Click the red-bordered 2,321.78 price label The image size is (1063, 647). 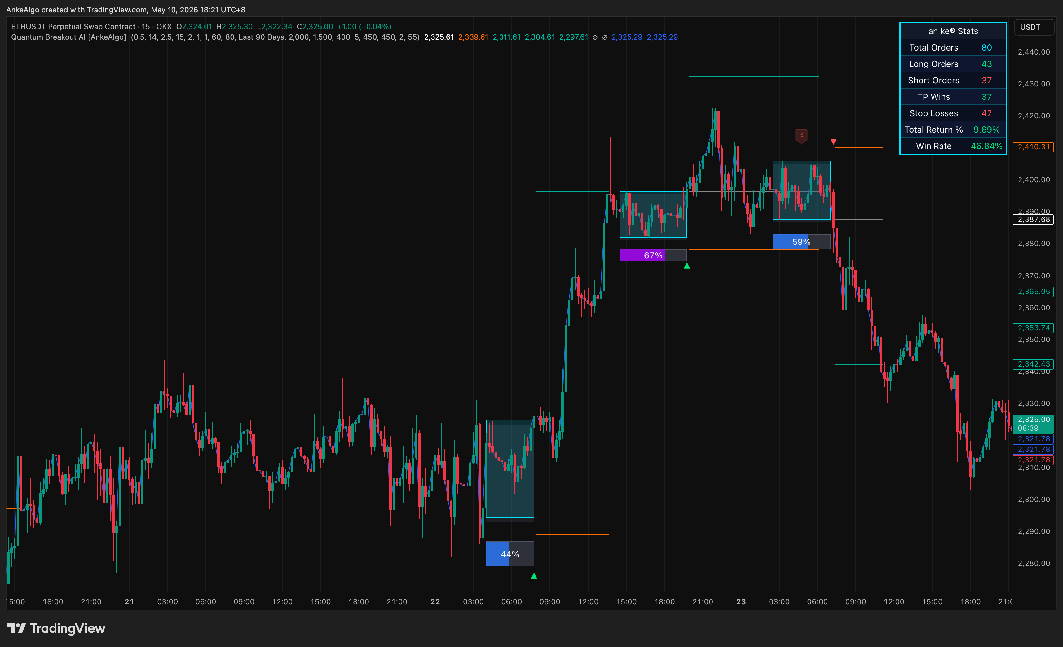coord(1033,460)
